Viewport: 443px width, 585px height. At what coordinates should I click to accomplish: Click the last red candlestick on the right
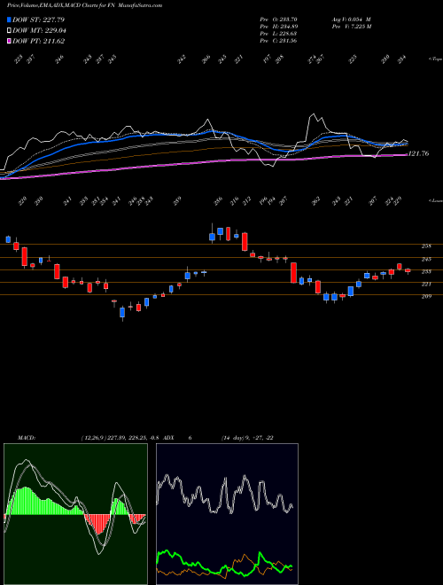point(408,270)
